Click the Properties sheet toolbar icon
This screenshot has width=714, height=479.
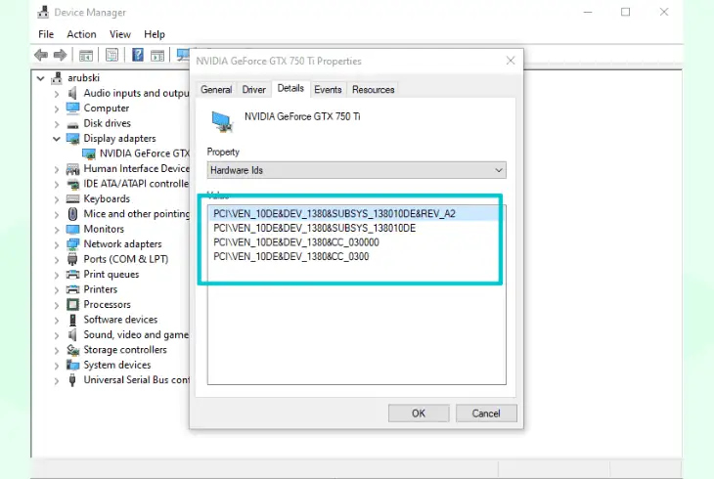click(x=112, y=56)
